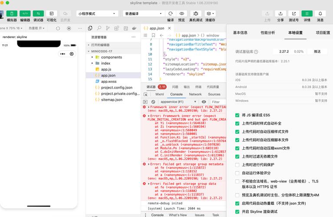The height and width of the screenshot is (217, 333).
Task: Open the 普通编译 compile mode dropdown
Action: click(144, 13)
